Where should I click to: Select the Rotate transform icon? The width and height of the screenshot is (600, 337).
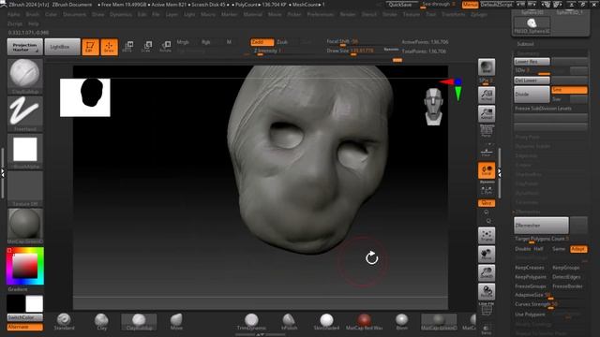pyautogui.click(x=165, y=47)
